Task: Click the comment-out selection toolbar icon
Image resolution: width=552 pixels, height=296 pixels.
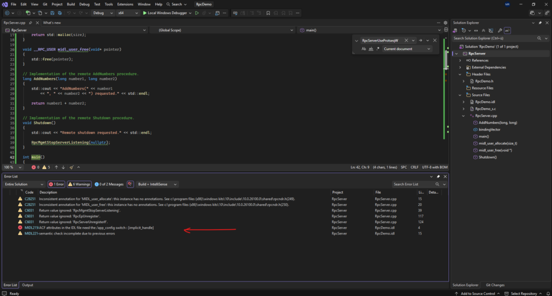Action: tap(252, 13)
